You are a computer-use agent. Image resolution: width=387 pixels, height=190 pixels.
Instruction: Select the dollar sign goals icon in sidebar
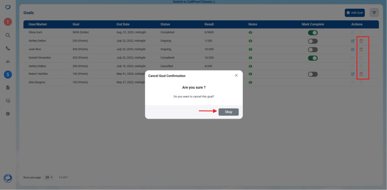pyautogui.click(x=8, y=75)
